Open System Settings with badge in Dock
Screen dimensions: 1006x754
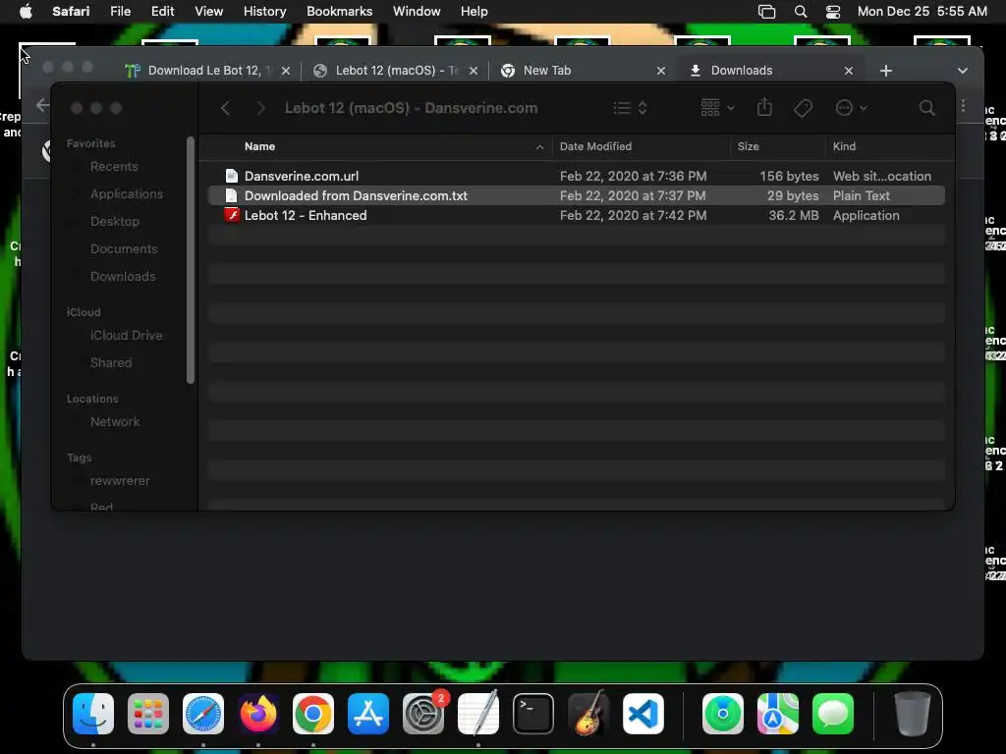pyautogui.click(x=423, y=714)
